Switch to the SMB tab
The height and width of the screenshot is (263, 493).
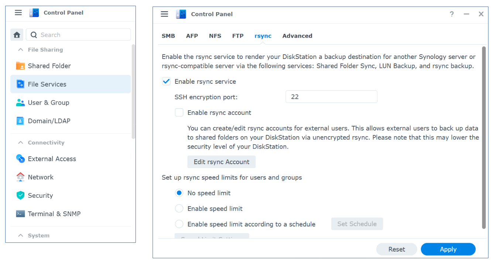[168, 36]
